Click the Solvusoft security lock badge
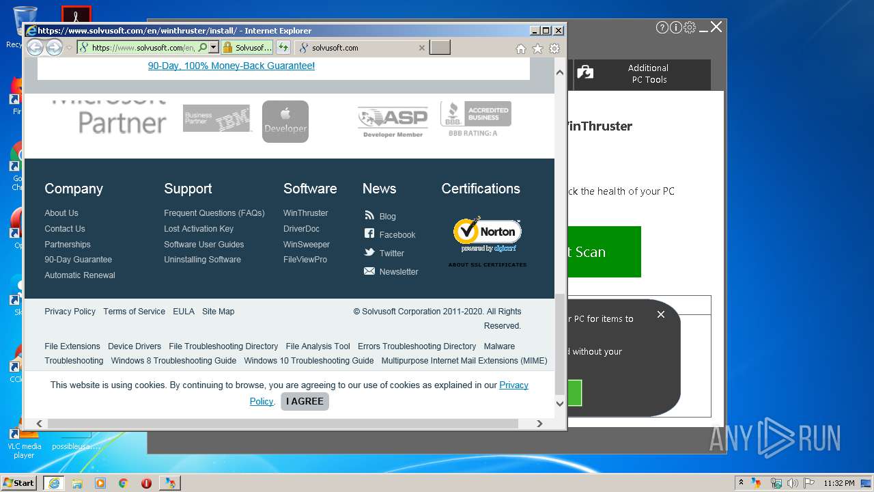 [x=247, y=47]
